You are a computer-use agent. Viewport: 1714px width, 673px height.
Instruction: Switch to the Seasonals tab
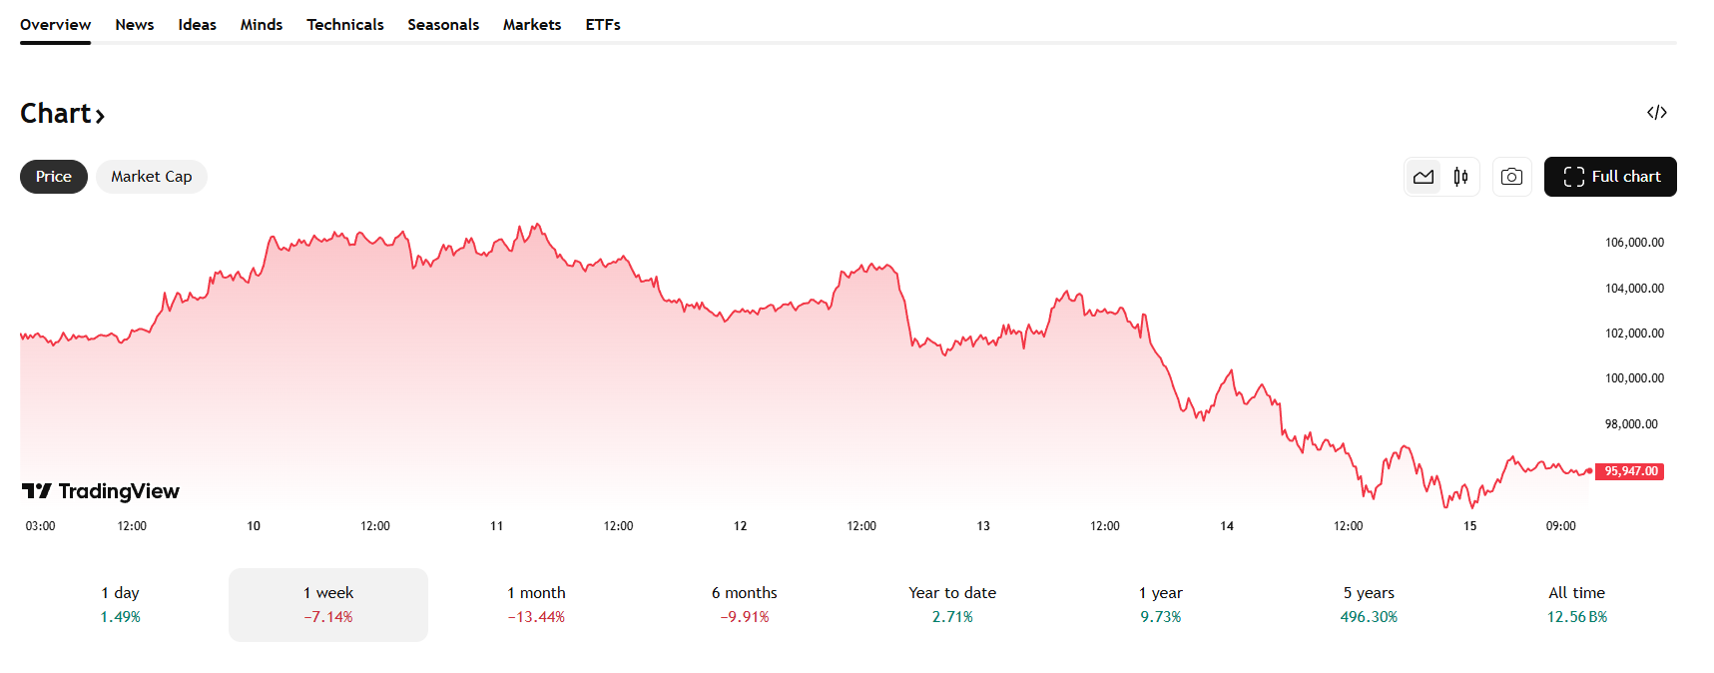[443, 24]
